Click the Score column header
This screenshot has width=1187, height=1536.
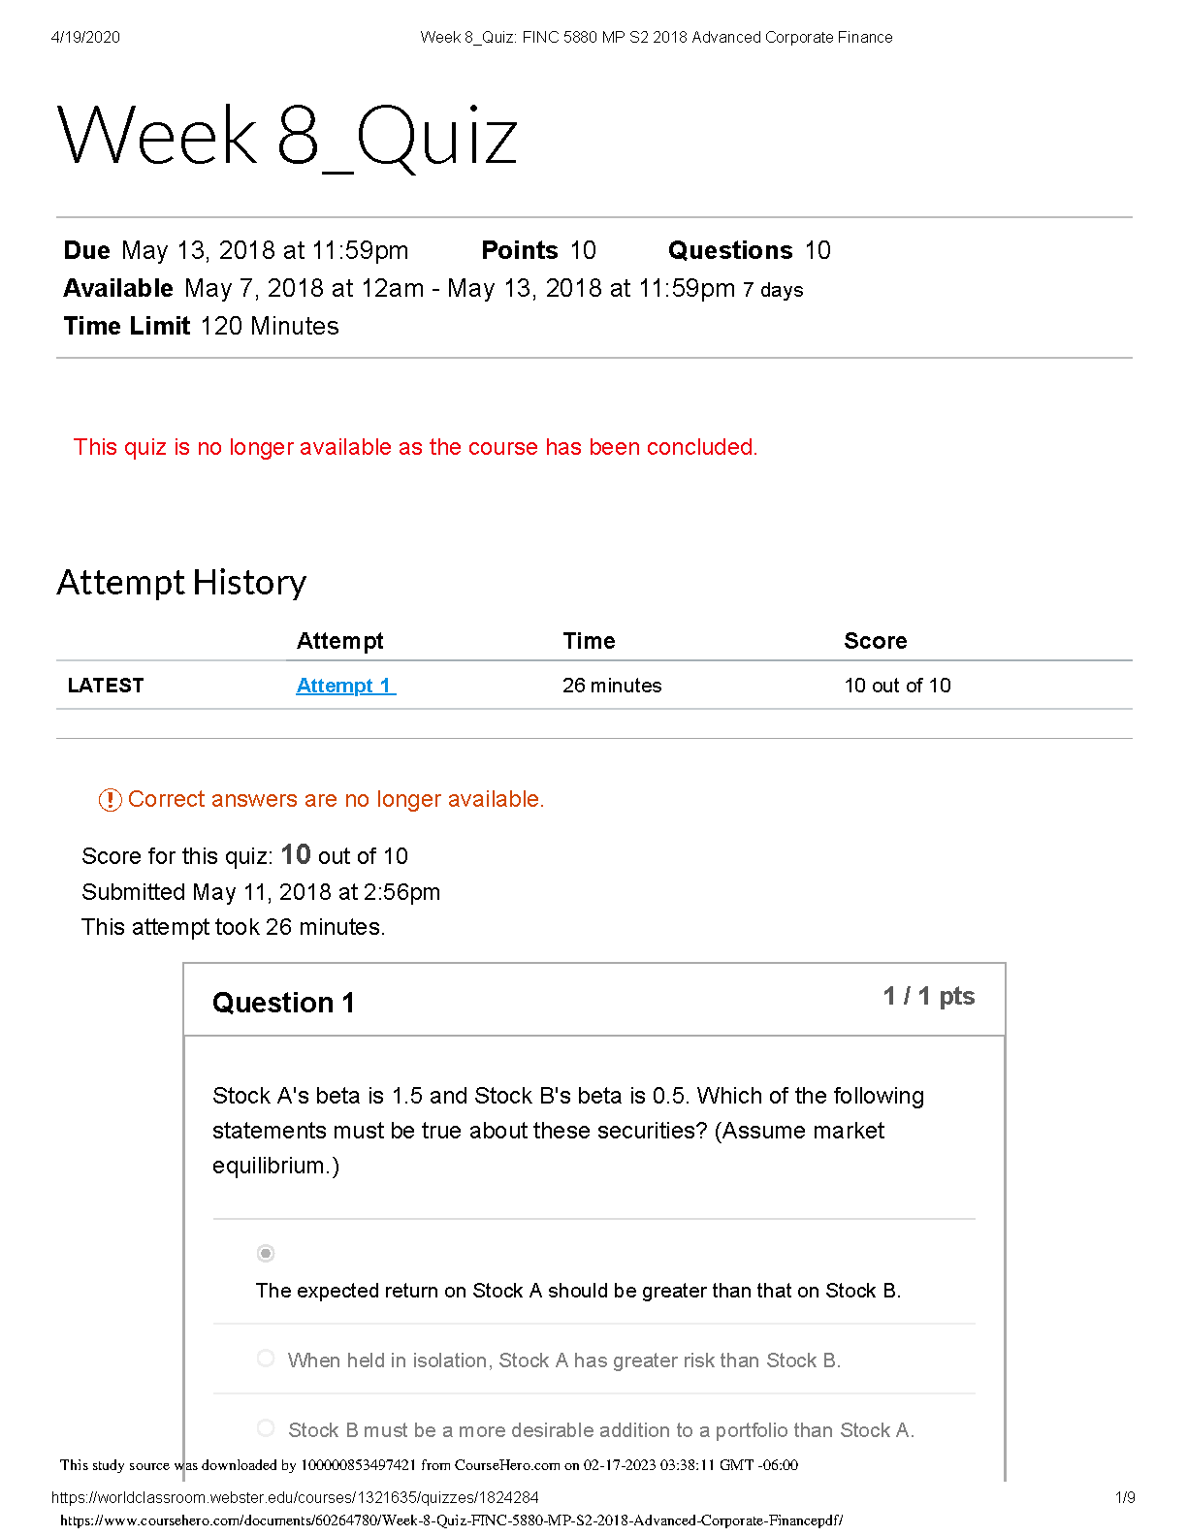pyautogui.click(x=876, y=641)
